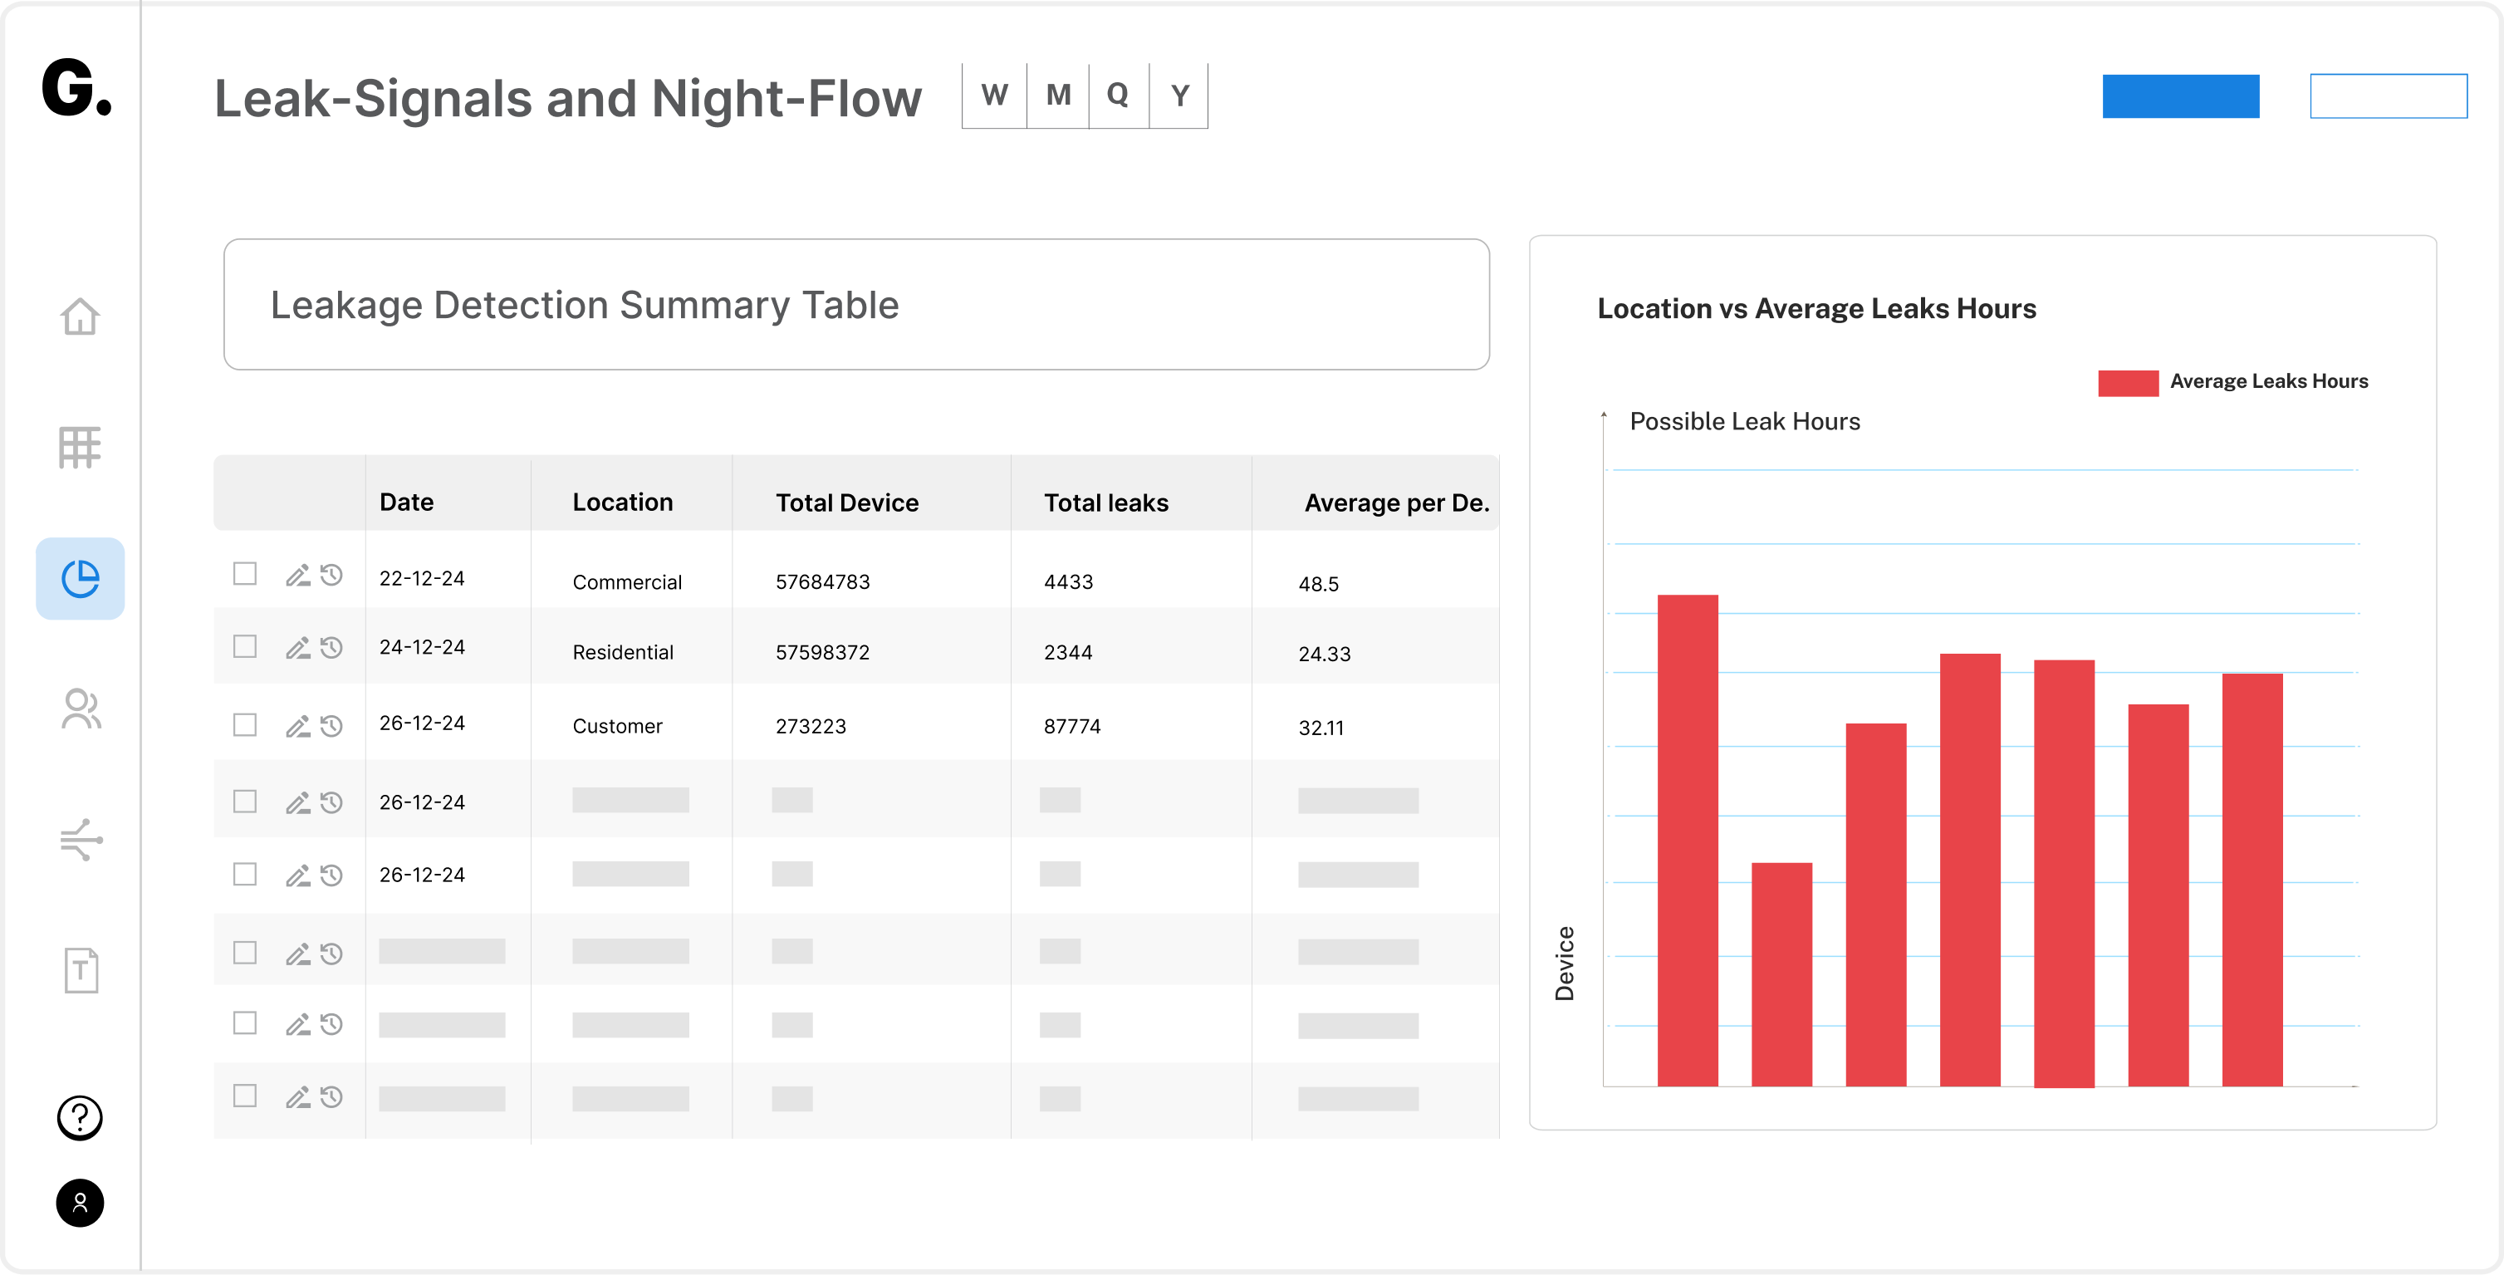Open the Home icon in sidebar
Screen dimensions: 2504x1275
coord(80,316)
